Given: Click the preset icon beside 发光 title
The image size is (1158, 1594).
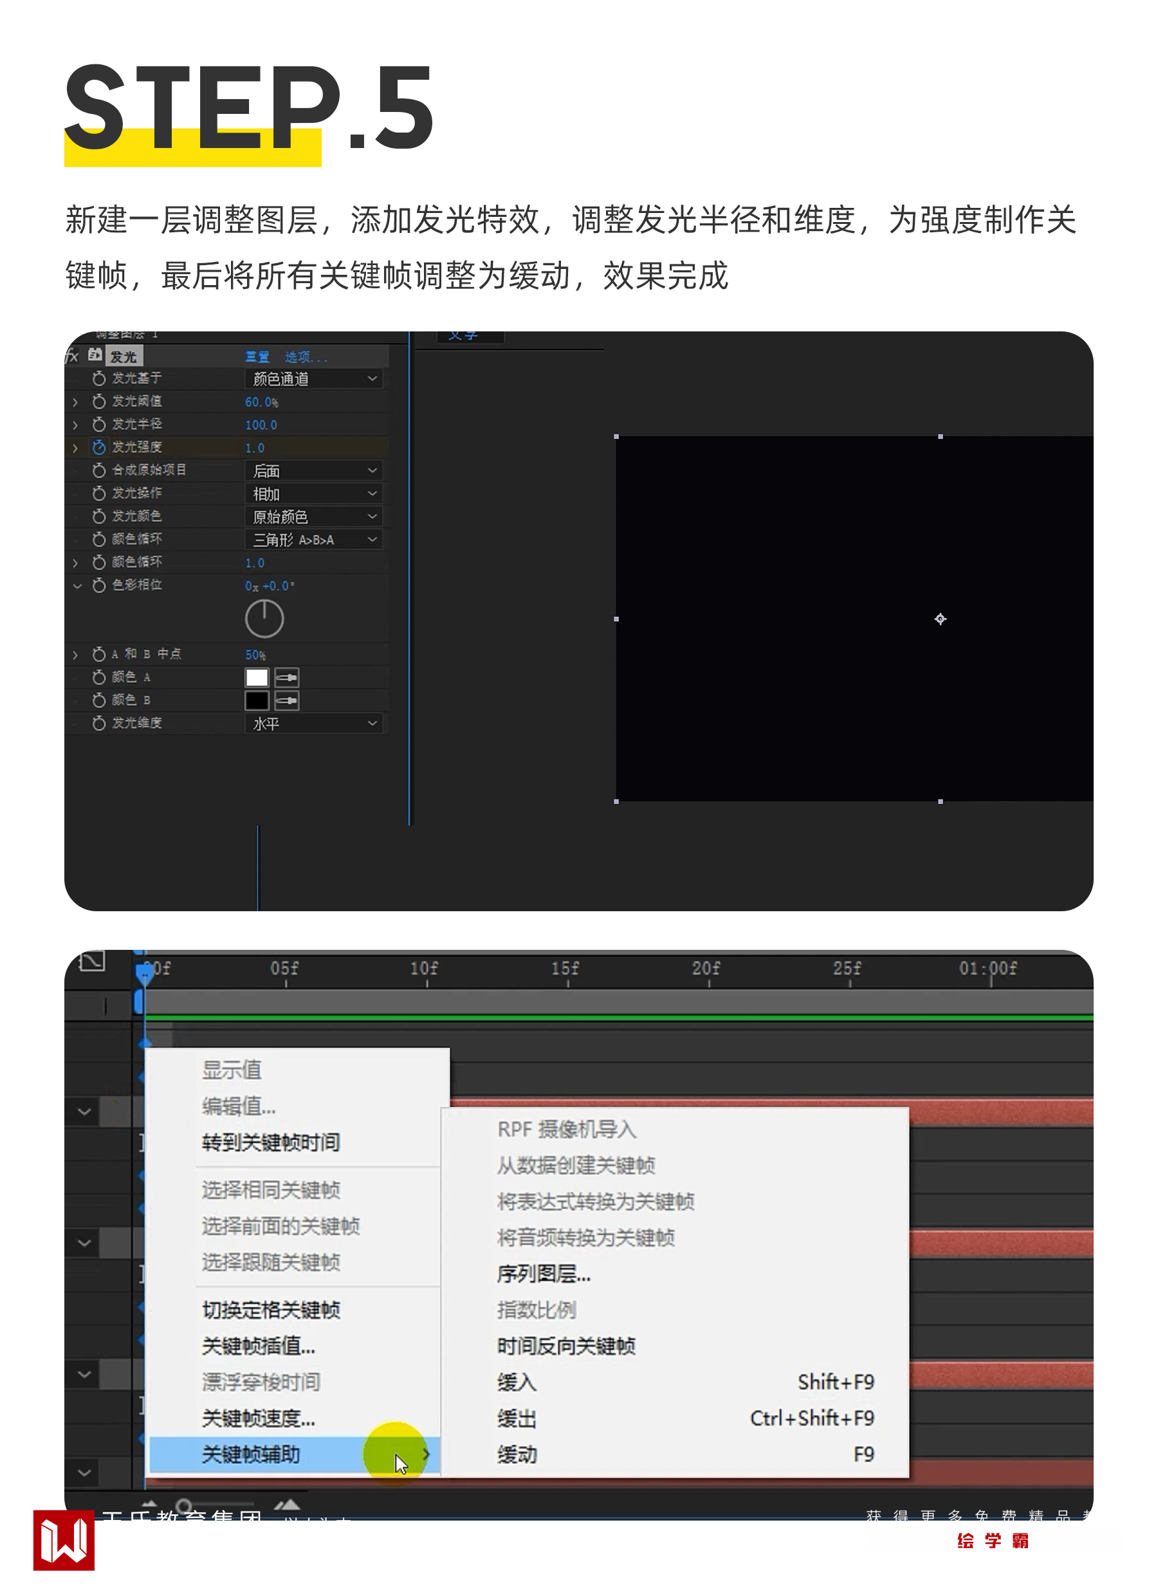Looking at the screenshot, I should click(95, 355).
